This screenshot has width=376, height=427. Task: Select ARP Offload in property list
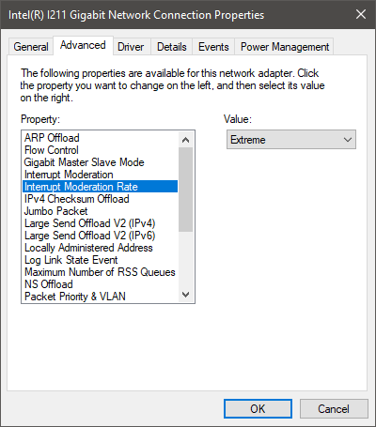point(101,138)
